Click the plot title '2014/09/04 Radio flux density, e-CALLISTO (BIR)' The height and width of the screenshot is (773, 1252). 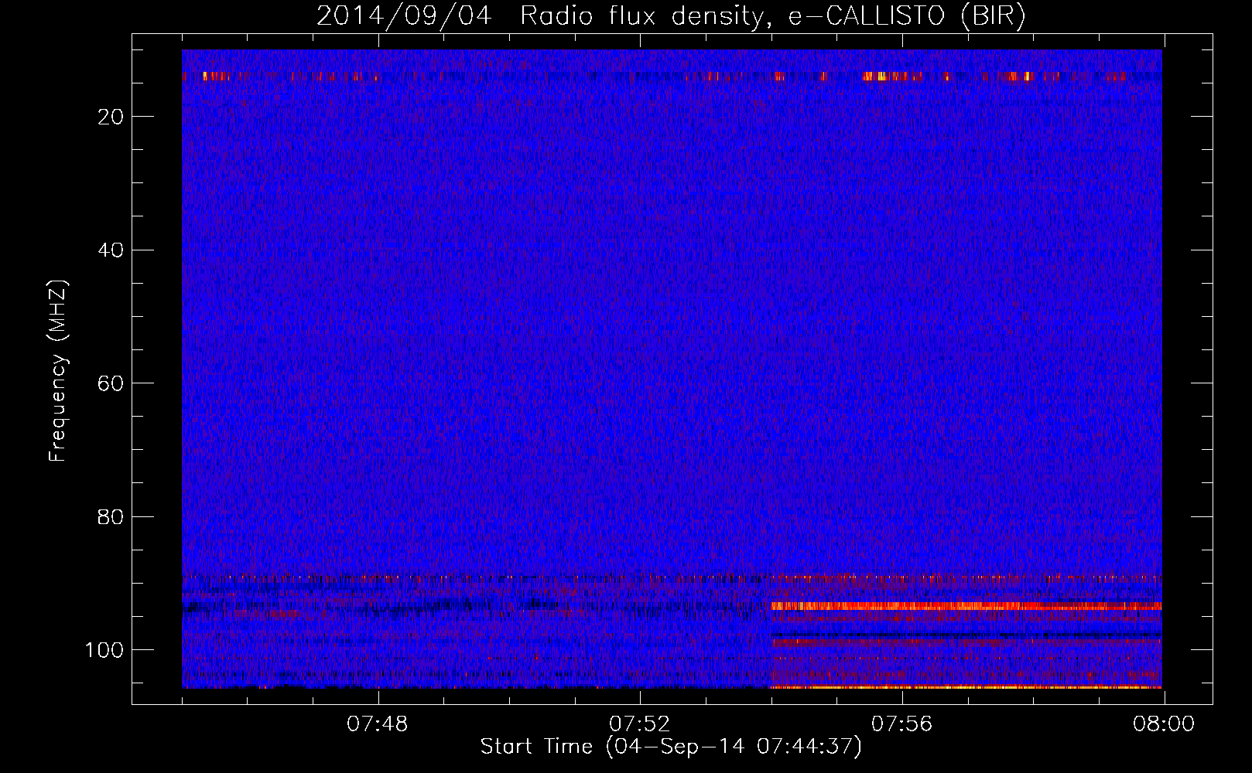coord(671,15)
